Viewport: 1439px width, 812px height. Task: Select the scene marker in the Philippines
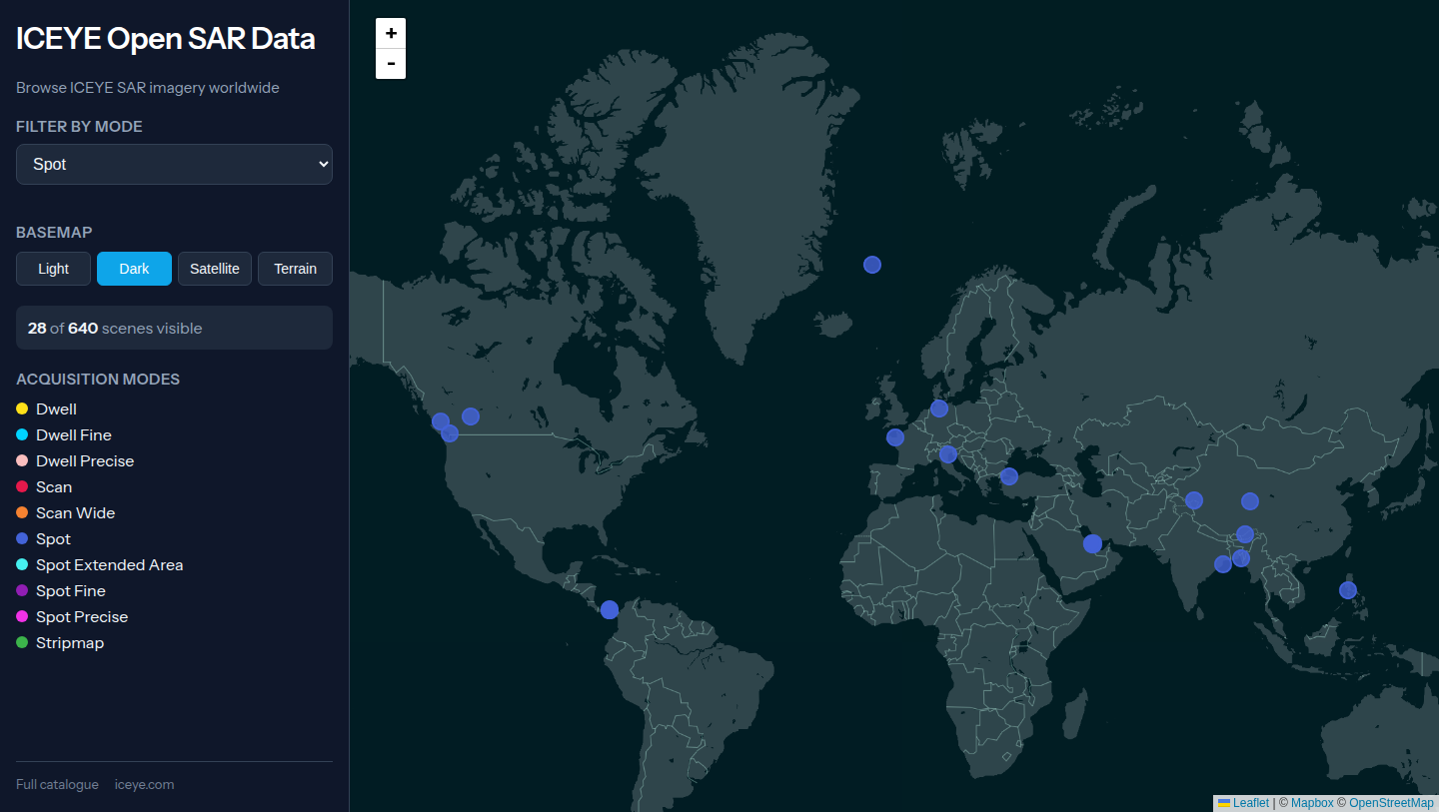[x=1348, y=590]
